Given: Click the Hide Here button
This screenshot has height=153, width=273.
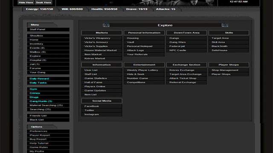Looking at the screenshot, I should click(x=26, y=3).
